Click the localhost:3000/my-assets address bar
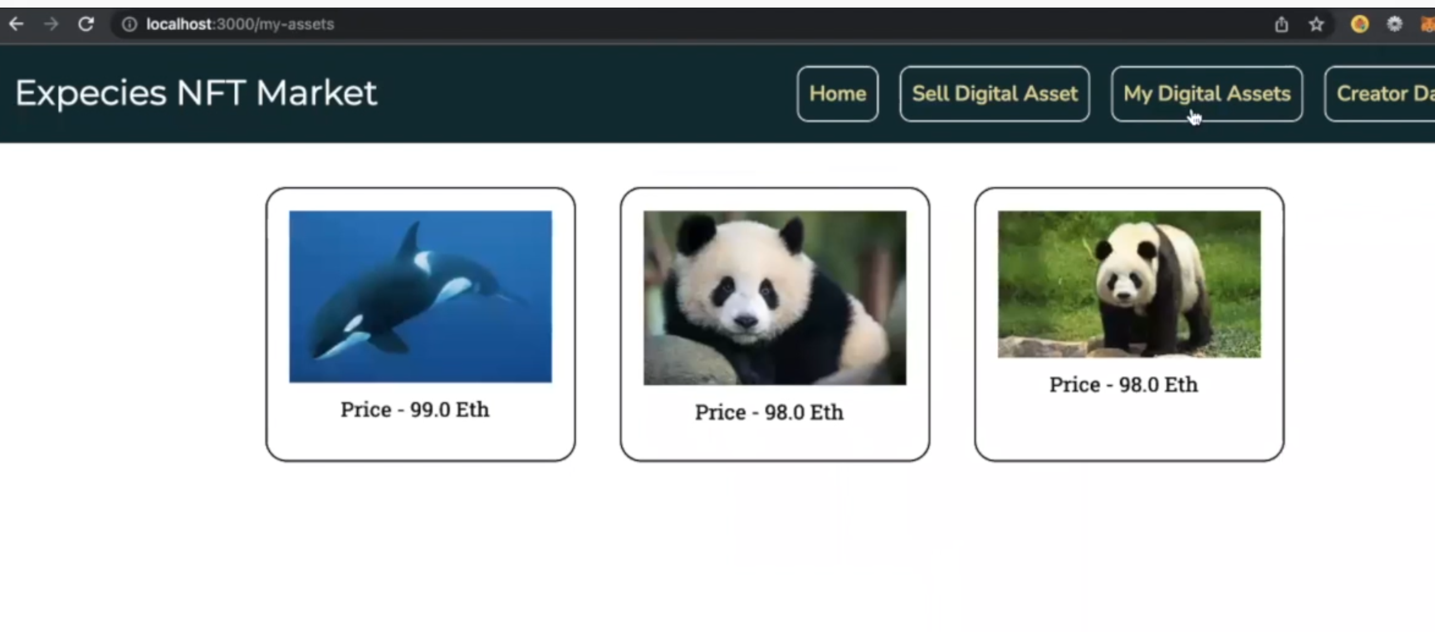Viewport: 1435px width, 632px height. click(240, 24)
